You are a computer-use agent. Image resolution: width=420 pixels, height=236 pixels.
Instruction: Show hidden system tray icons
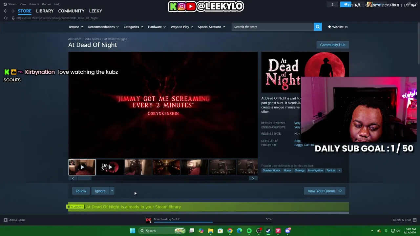[x=372, y=231]
